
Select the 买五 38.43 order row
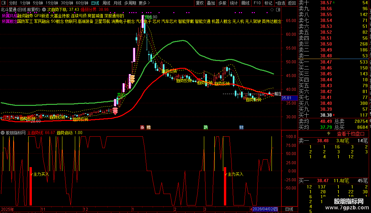333,86
